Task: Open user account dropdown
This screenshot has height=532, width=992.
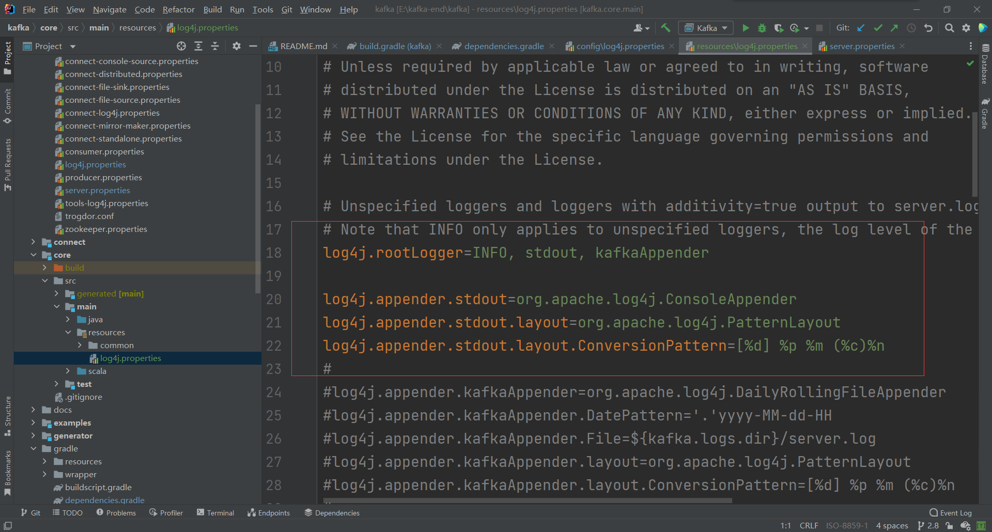Action: click(641, 28)
